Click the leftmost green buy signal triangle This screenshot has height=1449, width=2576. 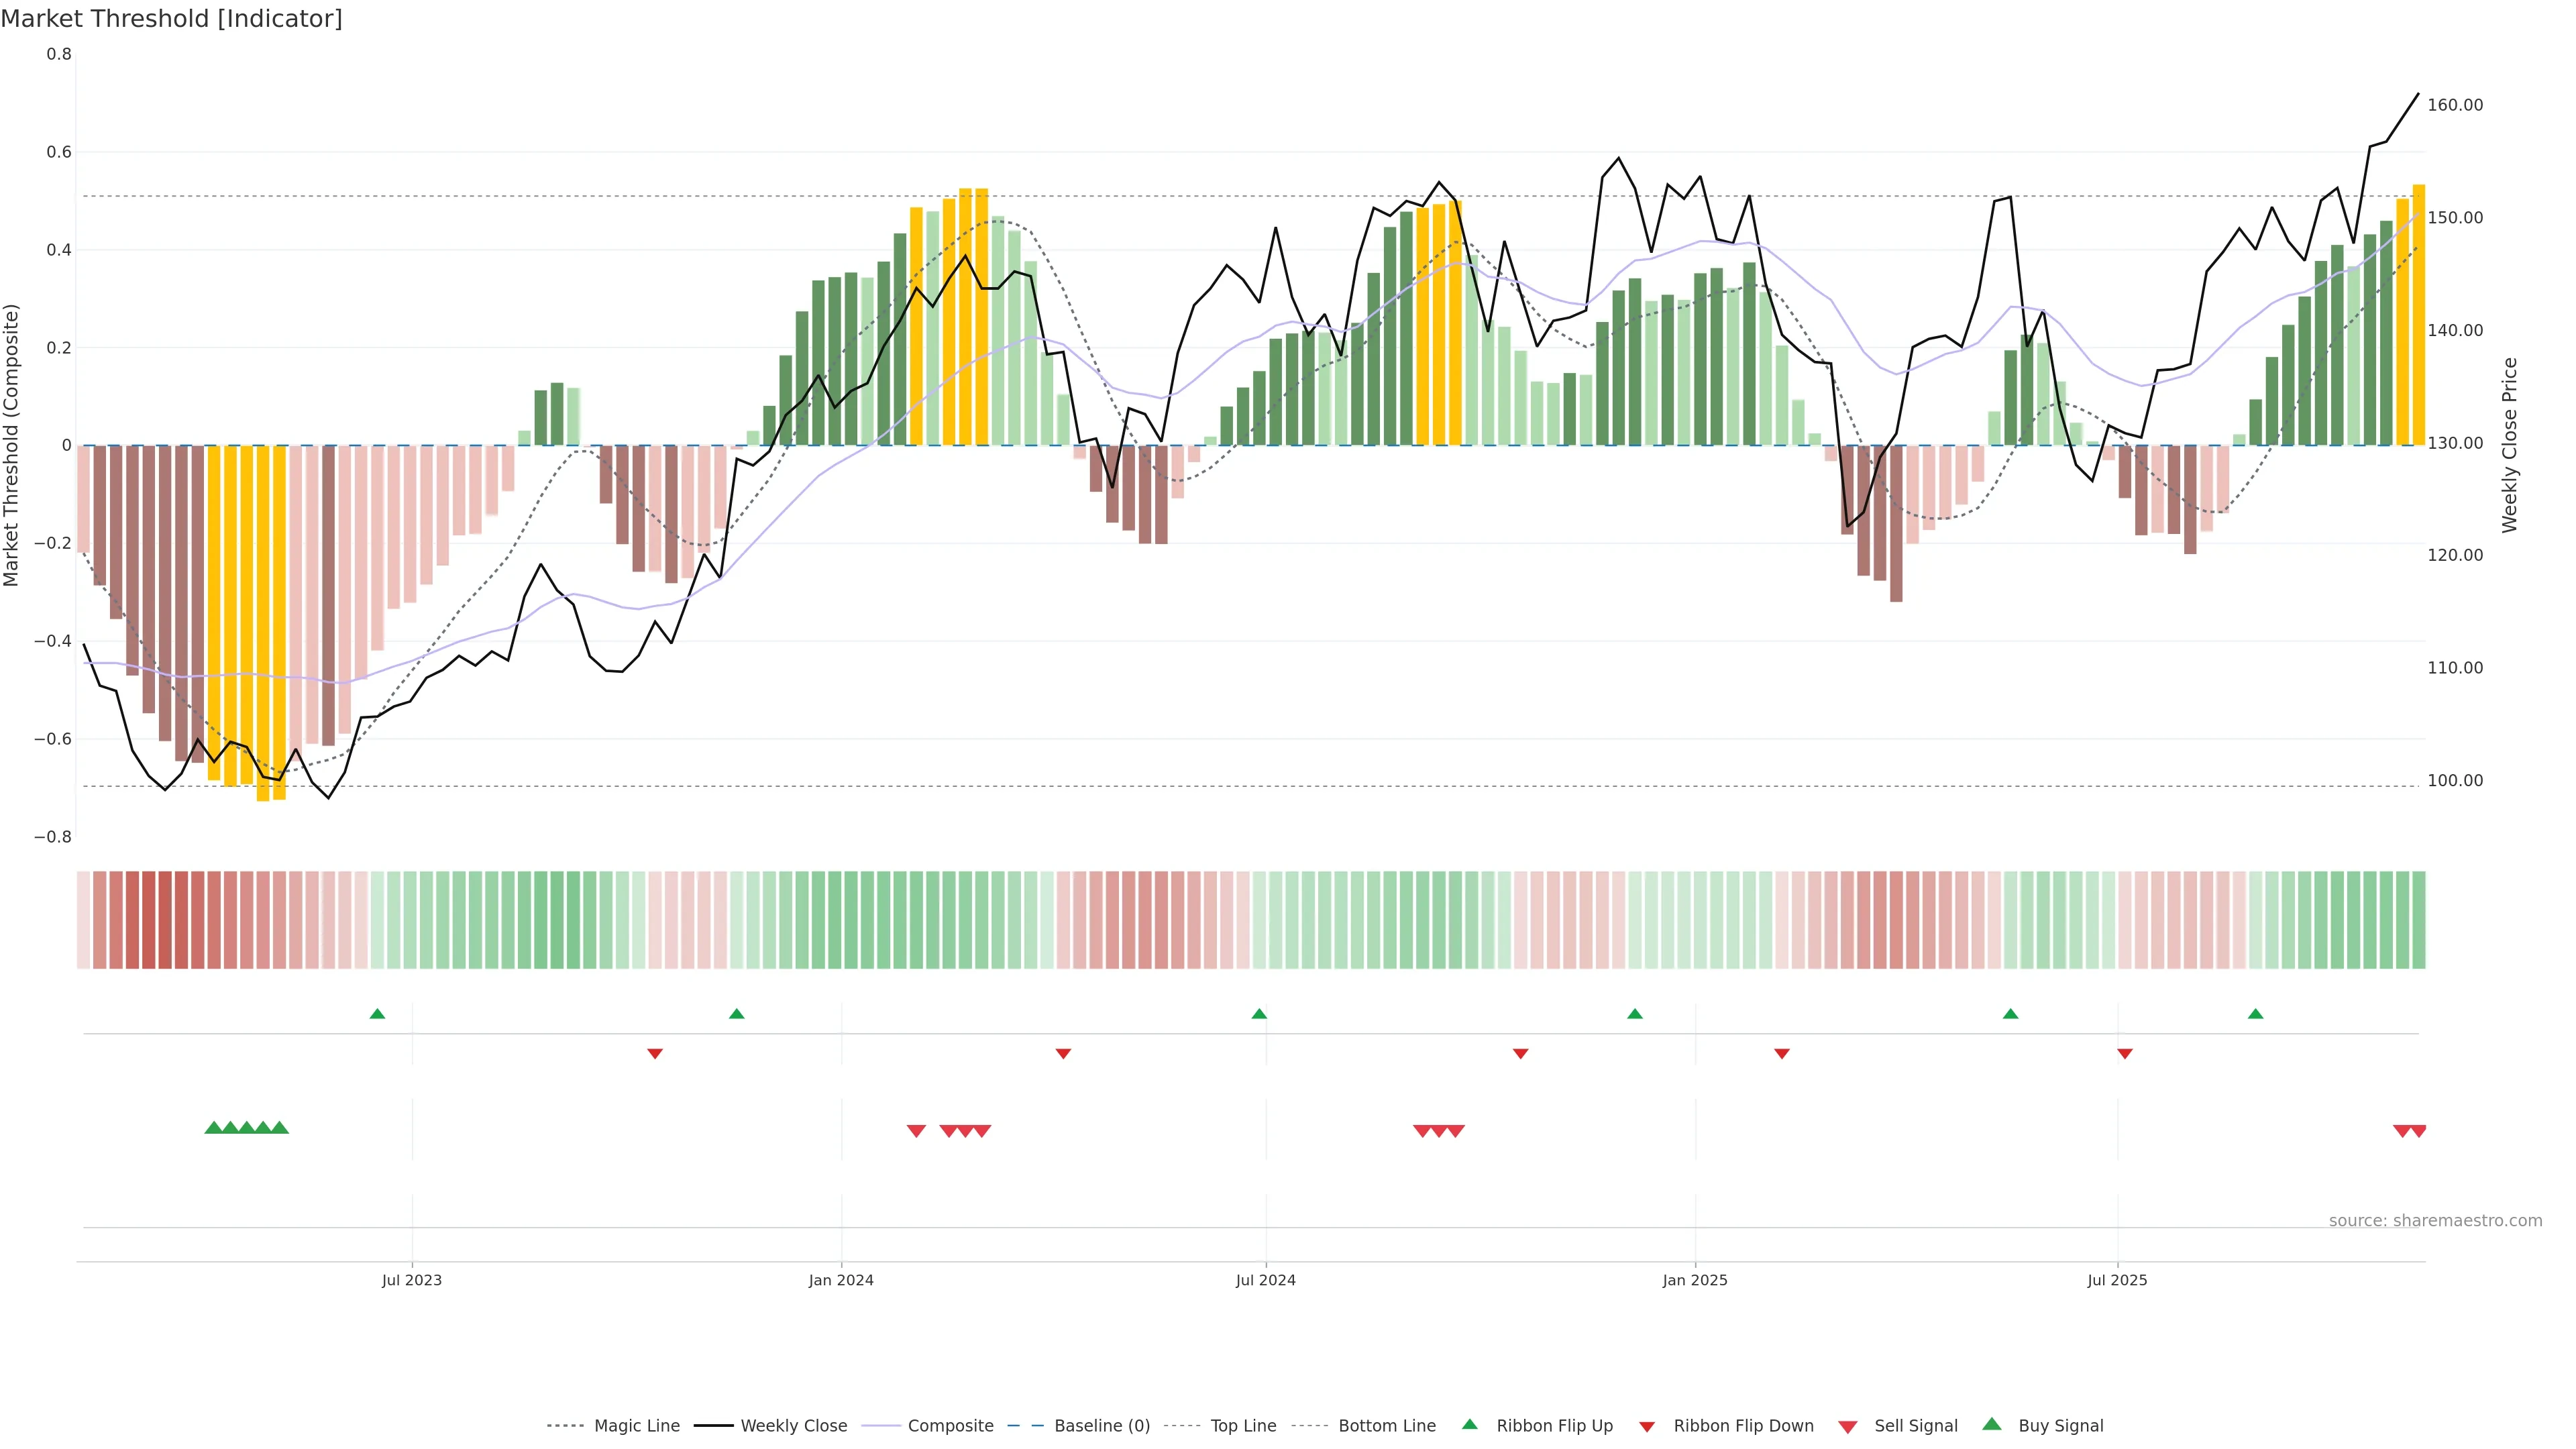click(x=213, y=1128)
